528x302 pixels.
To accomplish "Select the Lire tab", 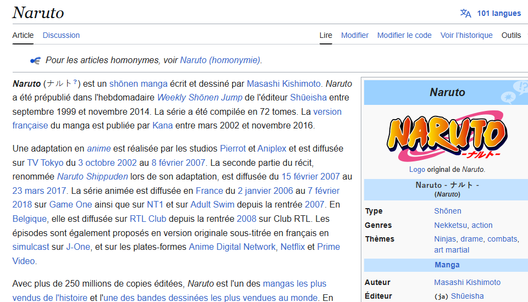I will coord(326,35).
